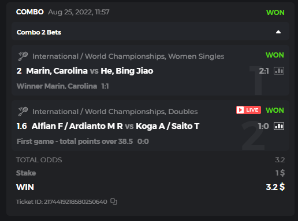Open Marin, Carolina vs He, Bing Jiao match

click(90, 71)
